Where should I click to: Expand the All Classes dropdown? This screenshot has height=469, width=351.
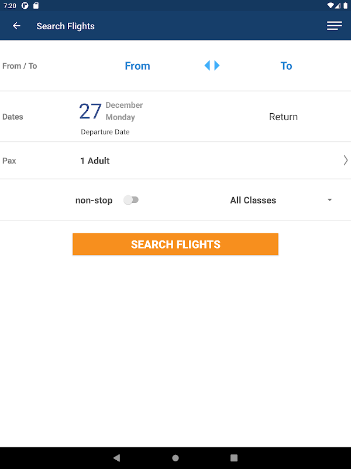pos(281,200)
